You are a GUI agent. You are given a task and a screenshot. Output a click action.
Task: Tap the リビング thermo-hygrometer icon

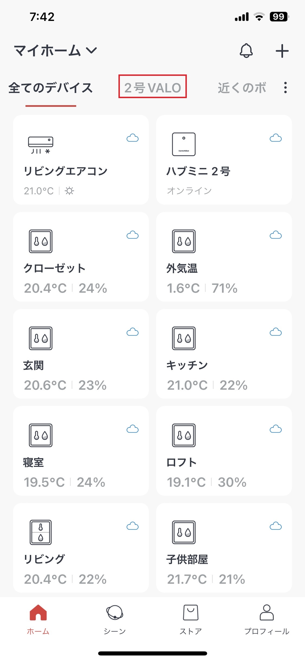tap(41, 532)
